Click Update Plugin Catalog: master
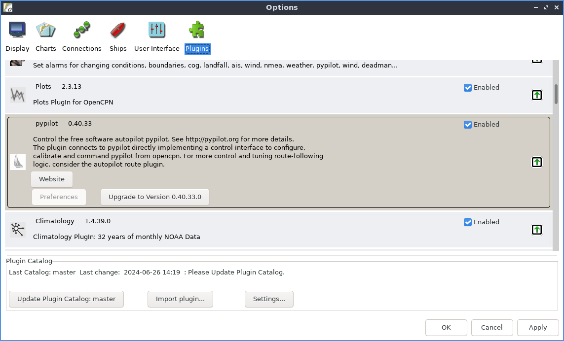Image resolution: width=564 pixels, height=341 pixels. pyautogui.click(x=66, y=299)
